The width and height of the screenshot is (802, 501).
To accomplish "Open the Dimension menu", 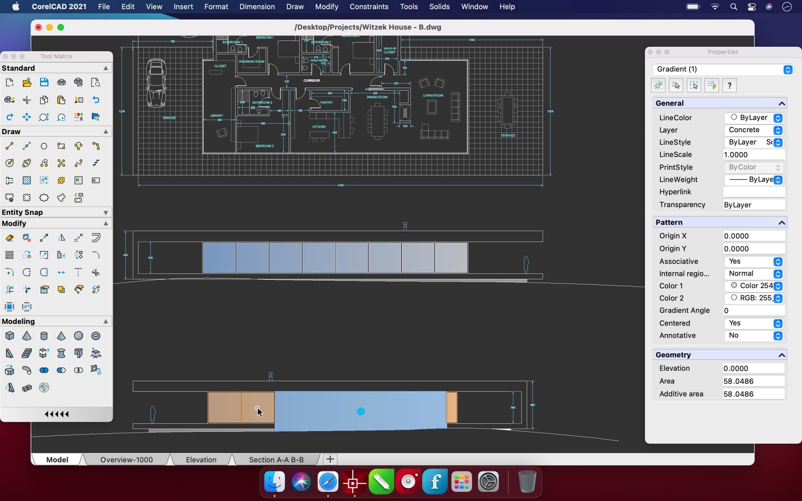I will pos(257,7).
